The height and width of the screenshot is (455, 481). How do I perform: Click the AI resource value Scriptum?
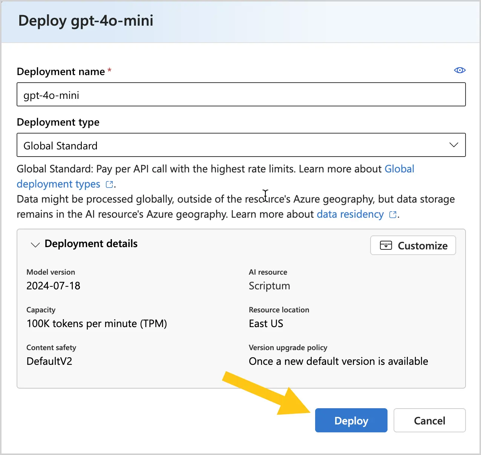point(269,286)
